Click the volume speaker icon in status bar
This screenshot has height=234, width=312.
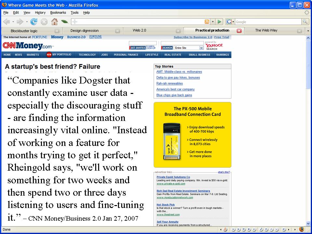click(x=284, y=229)
